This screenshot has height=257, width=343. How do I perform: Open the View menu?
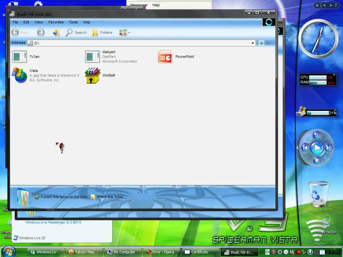click(39, 22)
